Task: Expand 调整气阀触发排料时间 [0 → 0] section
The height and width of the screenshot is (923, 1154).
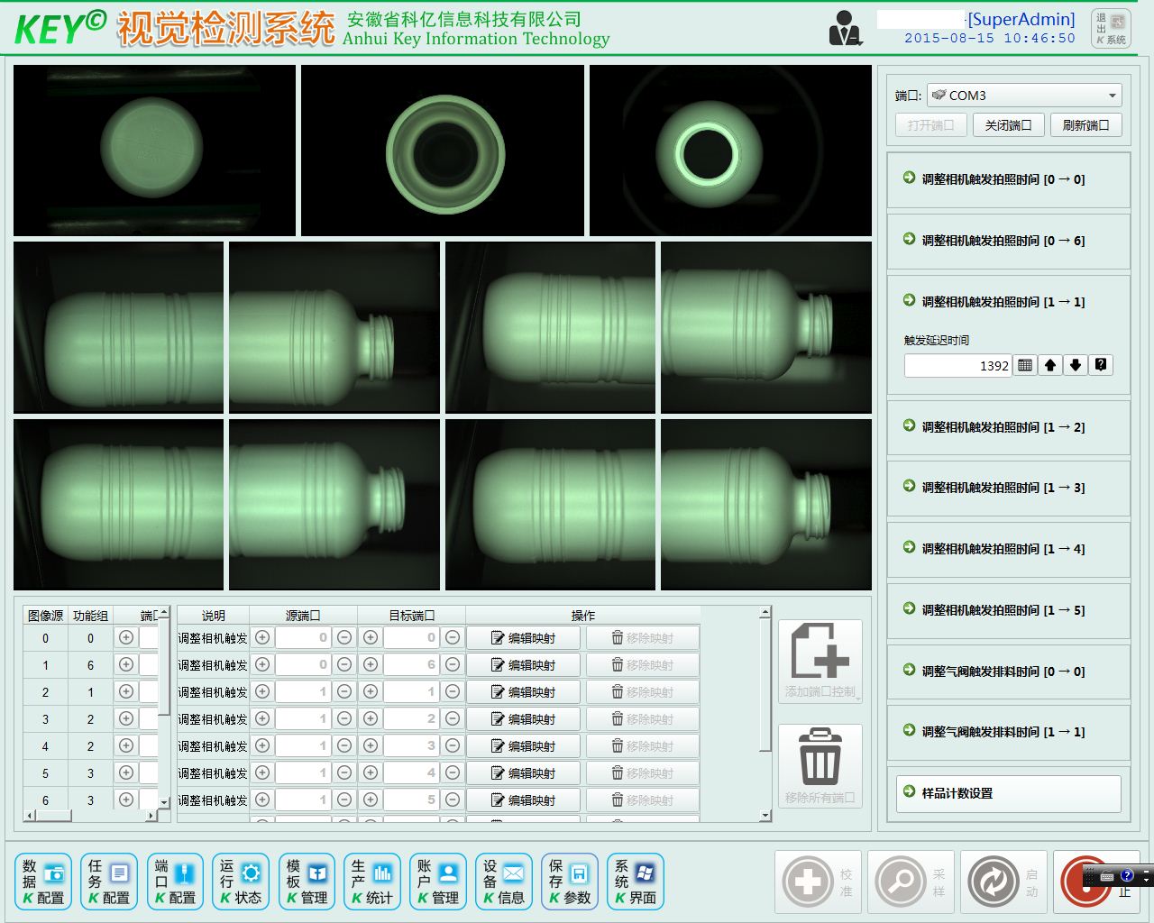Action: coord(1009,672)
